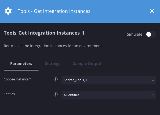The width and height of the screenshot is (160, 115).
Task: Open the Shared_Tools_1 instance dropdown
Action: pos(109,80)
